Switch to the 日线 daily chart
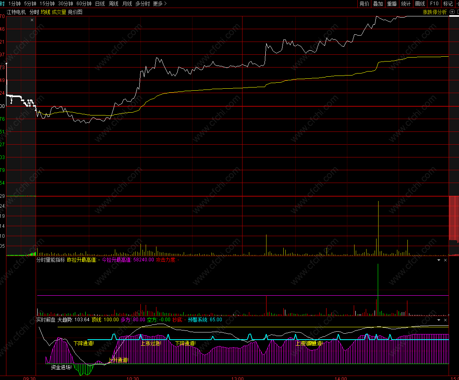This screenshot has width=459, height=380. [100, 4]
